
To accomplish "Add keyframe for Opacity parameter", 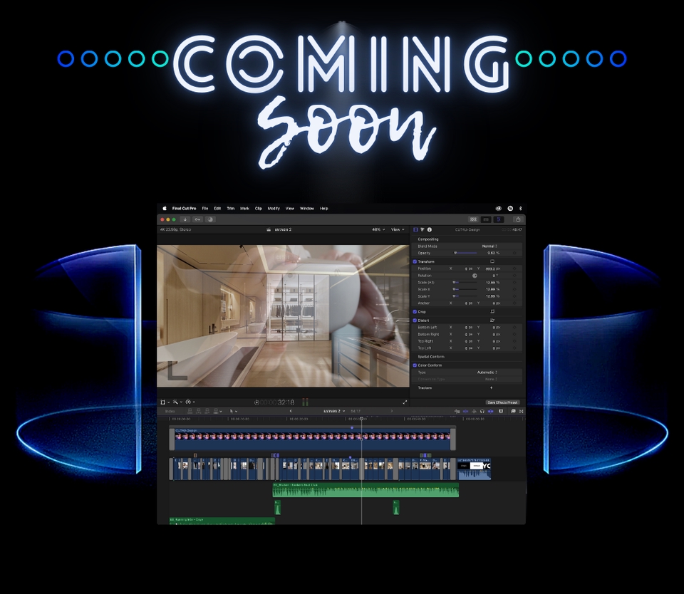I will point(514,253).
